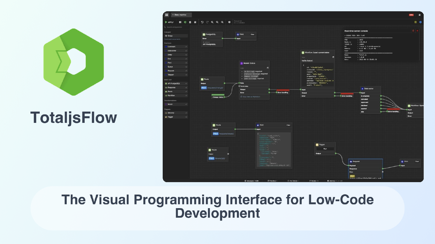Viewport: 435px width, 244px height.
Task: Click the Per minute status entry
Action: click(293, 181)
